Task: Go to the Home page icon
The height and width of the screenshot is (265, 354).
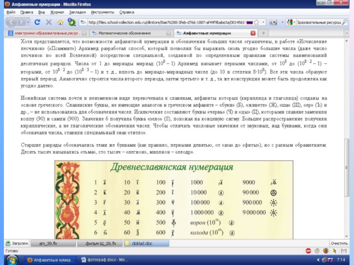Action: pyautogui.click(x=60, y=22)
